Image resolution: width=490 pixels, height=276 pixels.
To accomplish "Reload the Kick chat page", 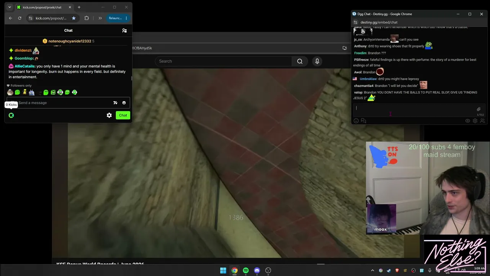I will tap(20, 18).
